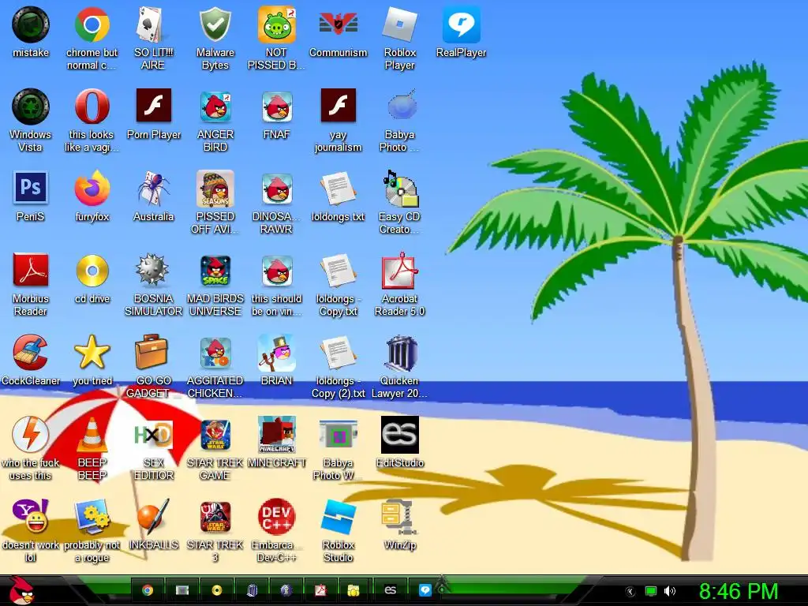Open the green recycle icon labeled mistake

click(31, 24)
